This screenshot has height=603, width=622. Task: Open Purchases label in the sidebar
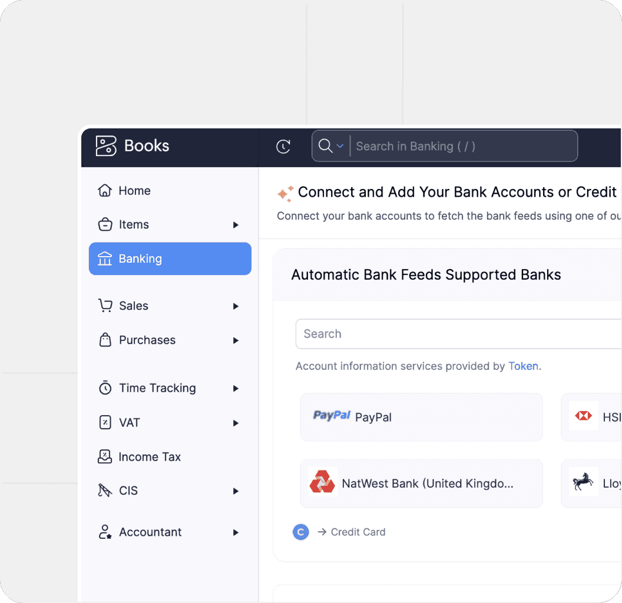(147, 340)
